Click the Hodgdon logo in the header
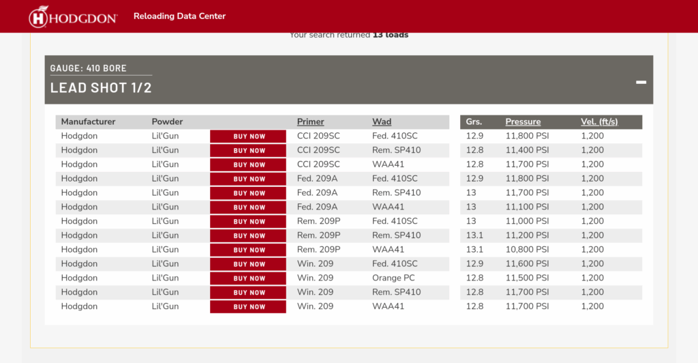 74,17
